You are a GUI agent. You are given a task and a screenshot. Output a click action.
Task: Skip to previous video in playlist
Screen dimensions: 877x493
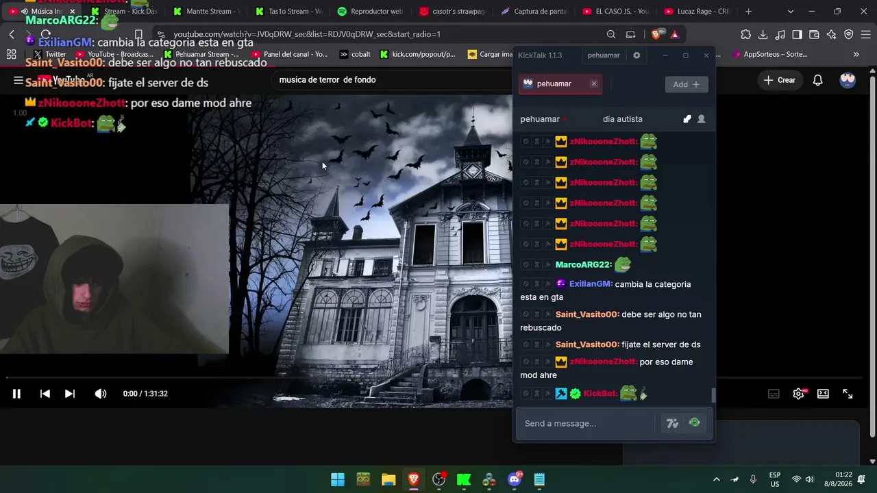tap(45, 394)
